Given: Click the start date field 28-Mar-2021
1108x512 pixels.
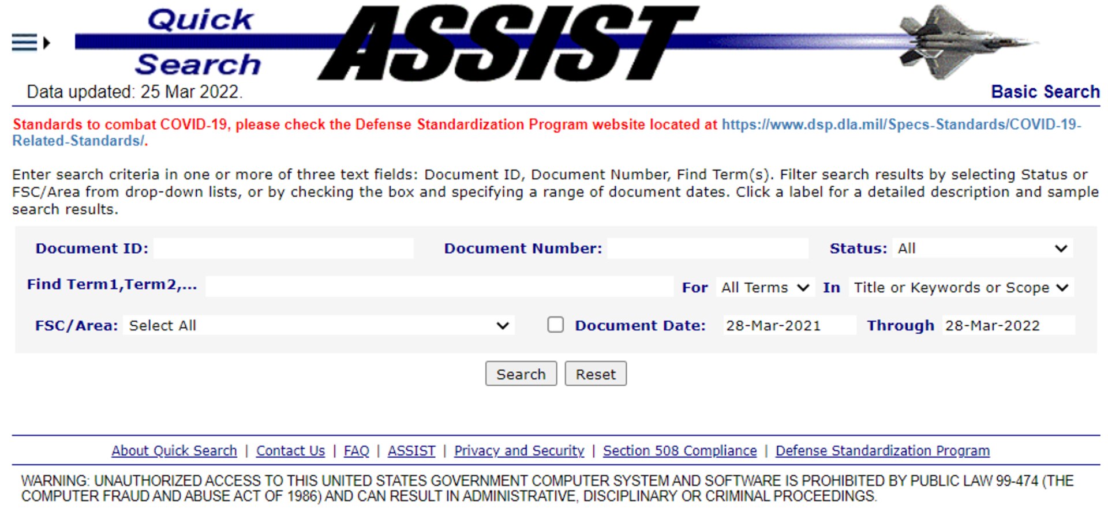Looking at the screenshot, I should pos(789,325).
